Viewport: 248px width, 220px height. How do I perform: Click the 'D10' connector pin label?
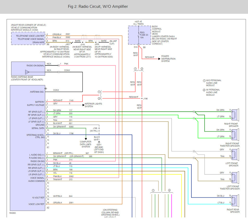[136, 47]
